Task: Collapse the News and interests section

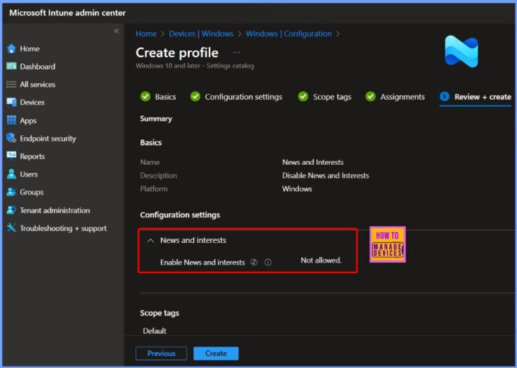Action: tap(150, 240)
